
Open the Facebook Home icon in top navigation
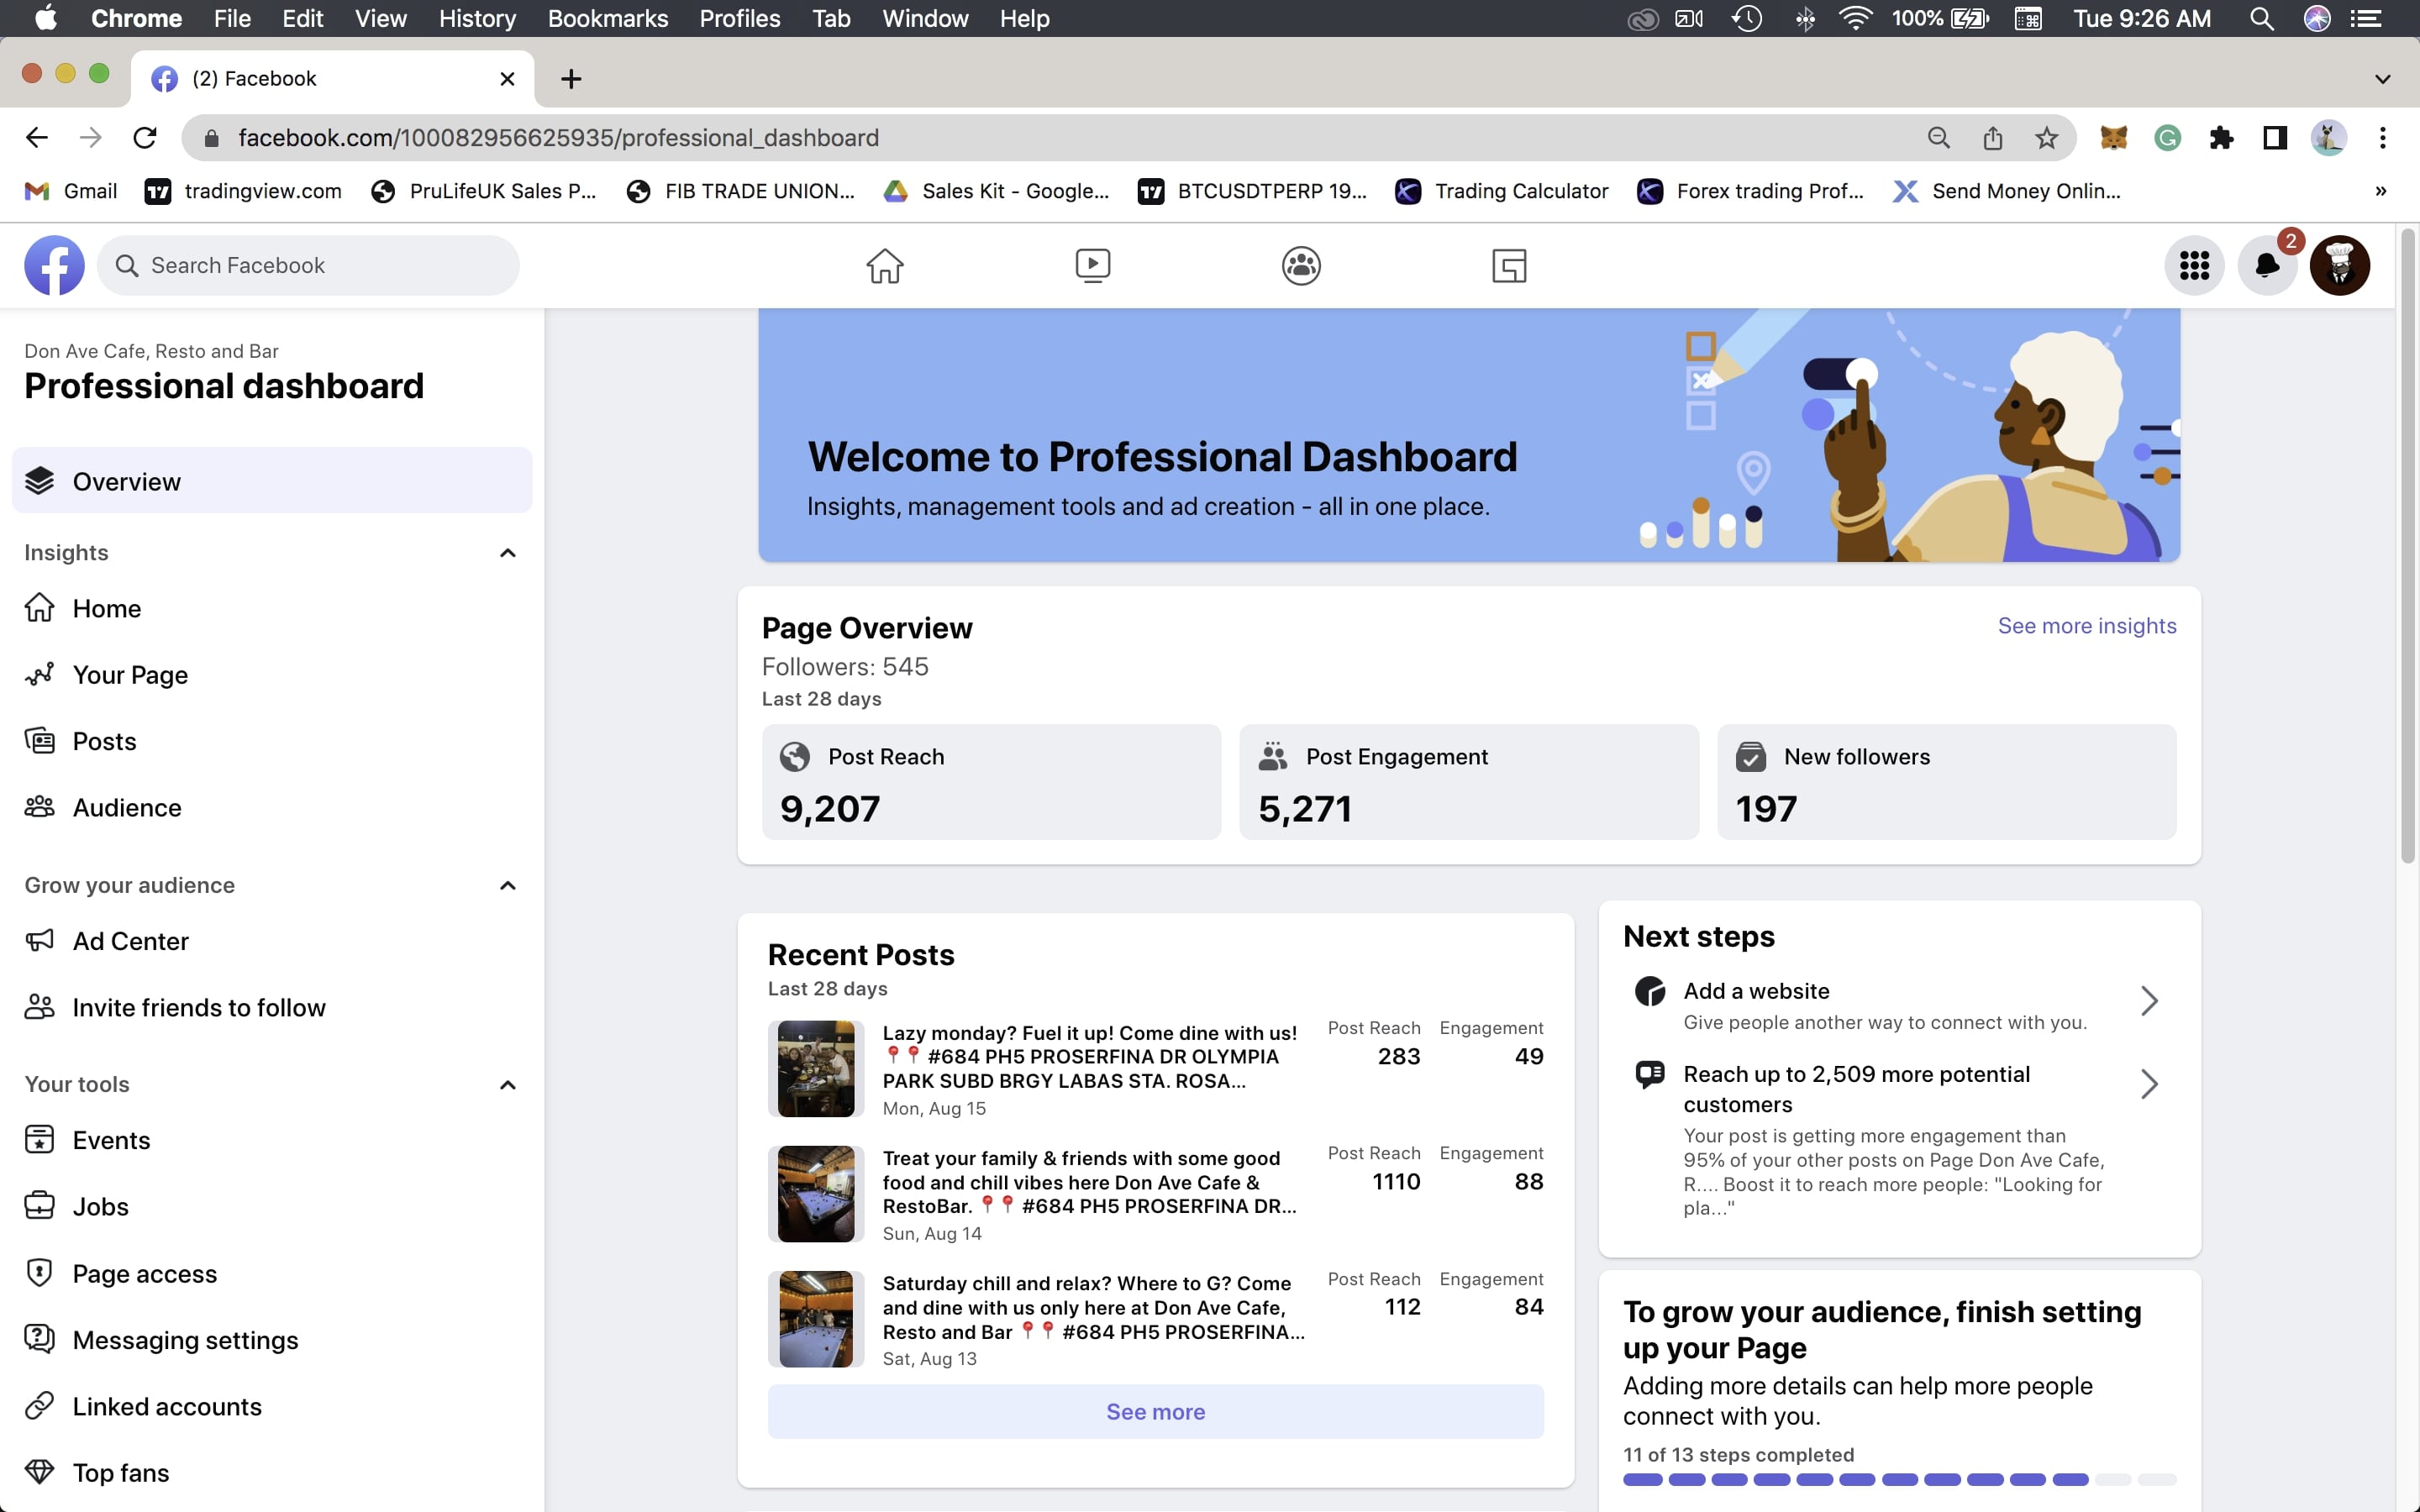(x=884, y=266)
